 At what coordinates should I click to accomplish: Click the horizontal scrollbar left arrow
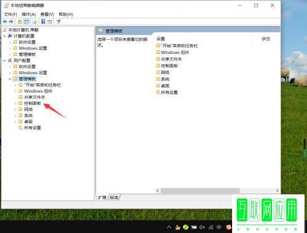click(157, 191)
